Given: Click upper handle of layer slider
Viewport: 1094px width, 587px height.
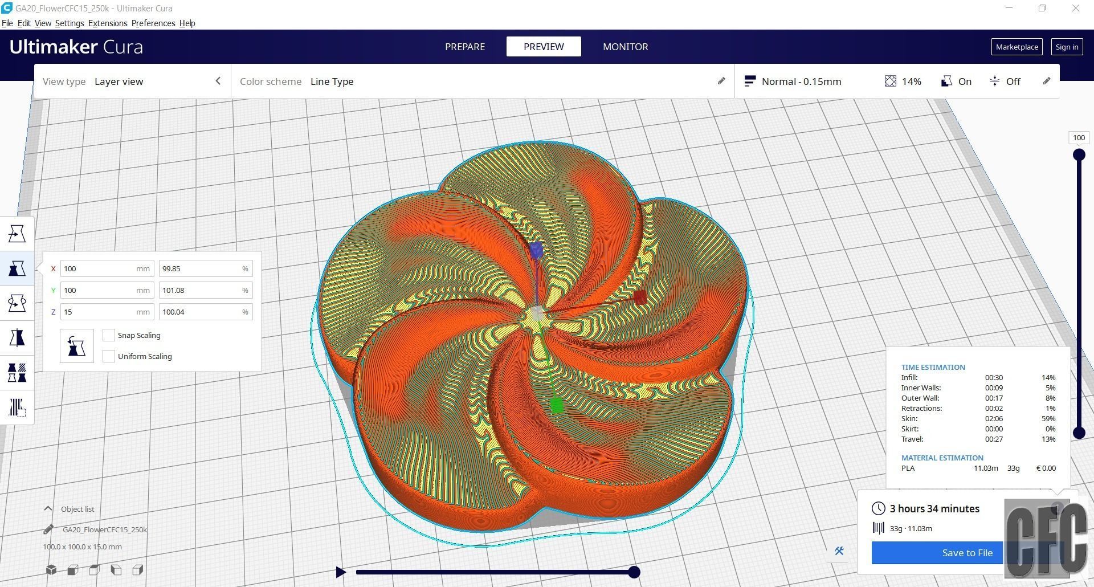Looking at the screenshot, I should click(1079, 154).
